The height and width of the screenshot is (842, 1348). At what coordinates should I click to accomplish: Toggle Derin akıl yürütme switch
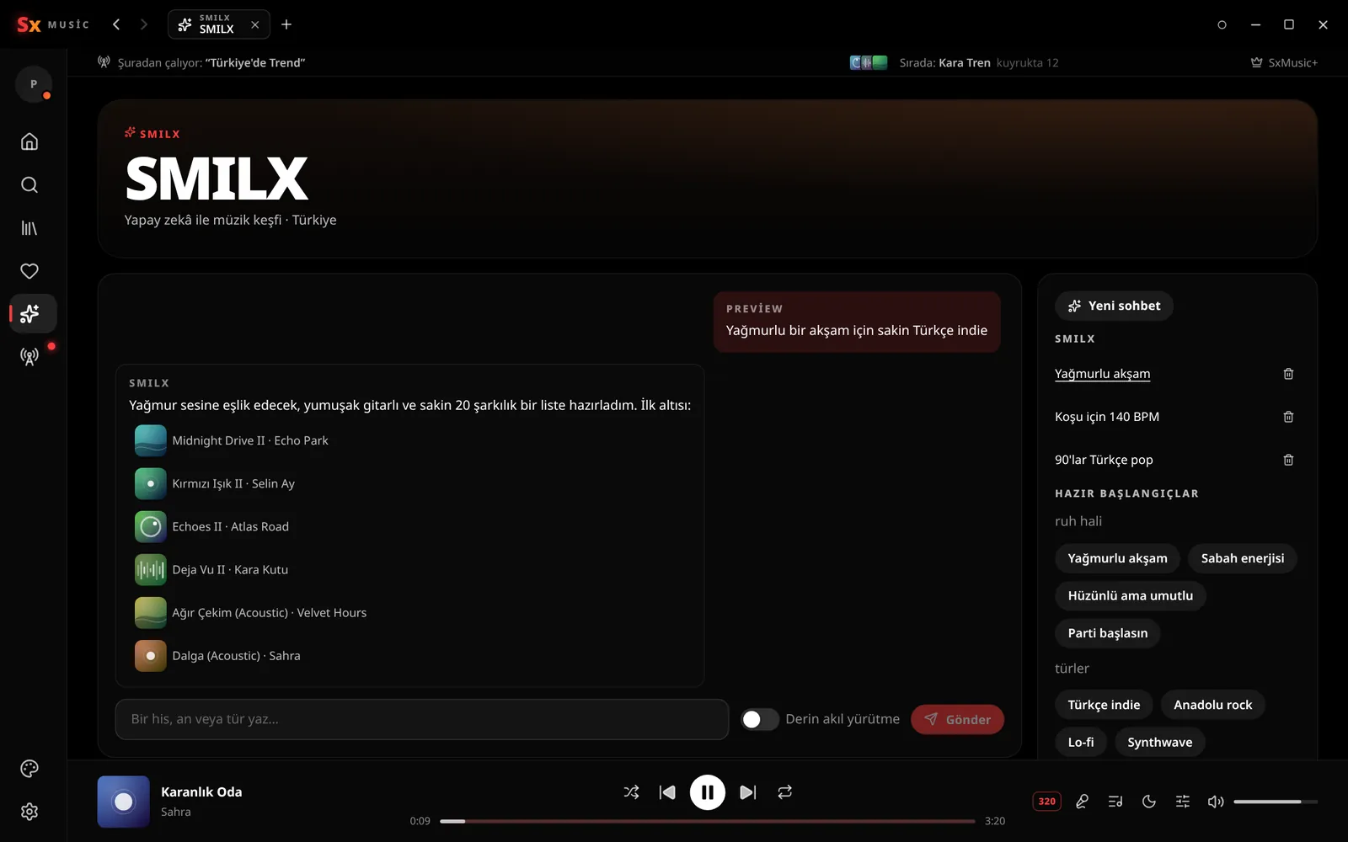coord(760,719)
